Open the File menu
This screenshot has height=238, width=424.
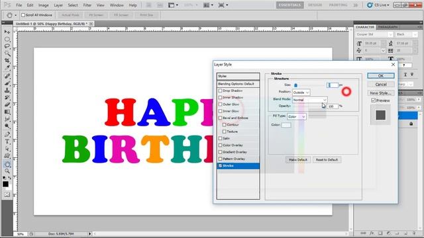19,5
